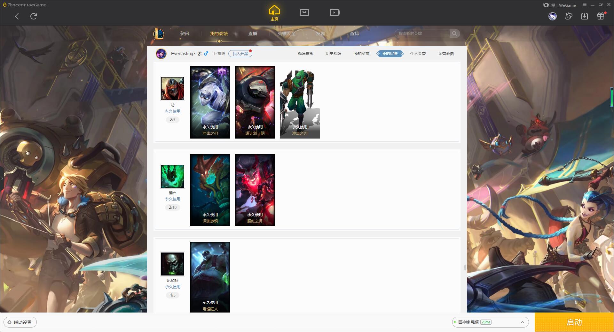The width and height of the screenshot is (614, 332).
Task: Open the 历史战绩 sub-tab
Action: (x=334, y=54)
